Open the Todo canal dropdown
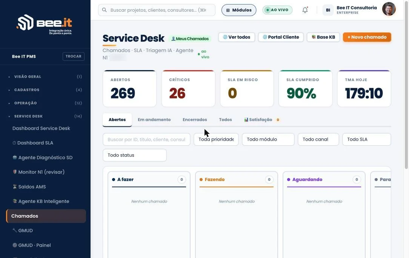The image size is (409, 258). (x=318, y=139)
